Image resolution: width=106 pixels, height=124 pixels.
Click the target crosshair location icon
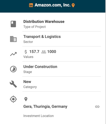(x=13, y=99)
